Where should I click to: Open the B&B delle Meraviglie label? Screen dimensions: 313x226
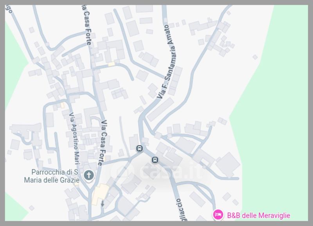click(259, 215)
